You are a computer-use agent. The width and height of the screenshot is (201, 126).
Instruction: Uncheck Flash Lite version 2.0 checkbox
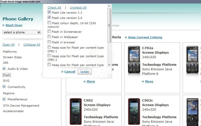pos(49,17)
